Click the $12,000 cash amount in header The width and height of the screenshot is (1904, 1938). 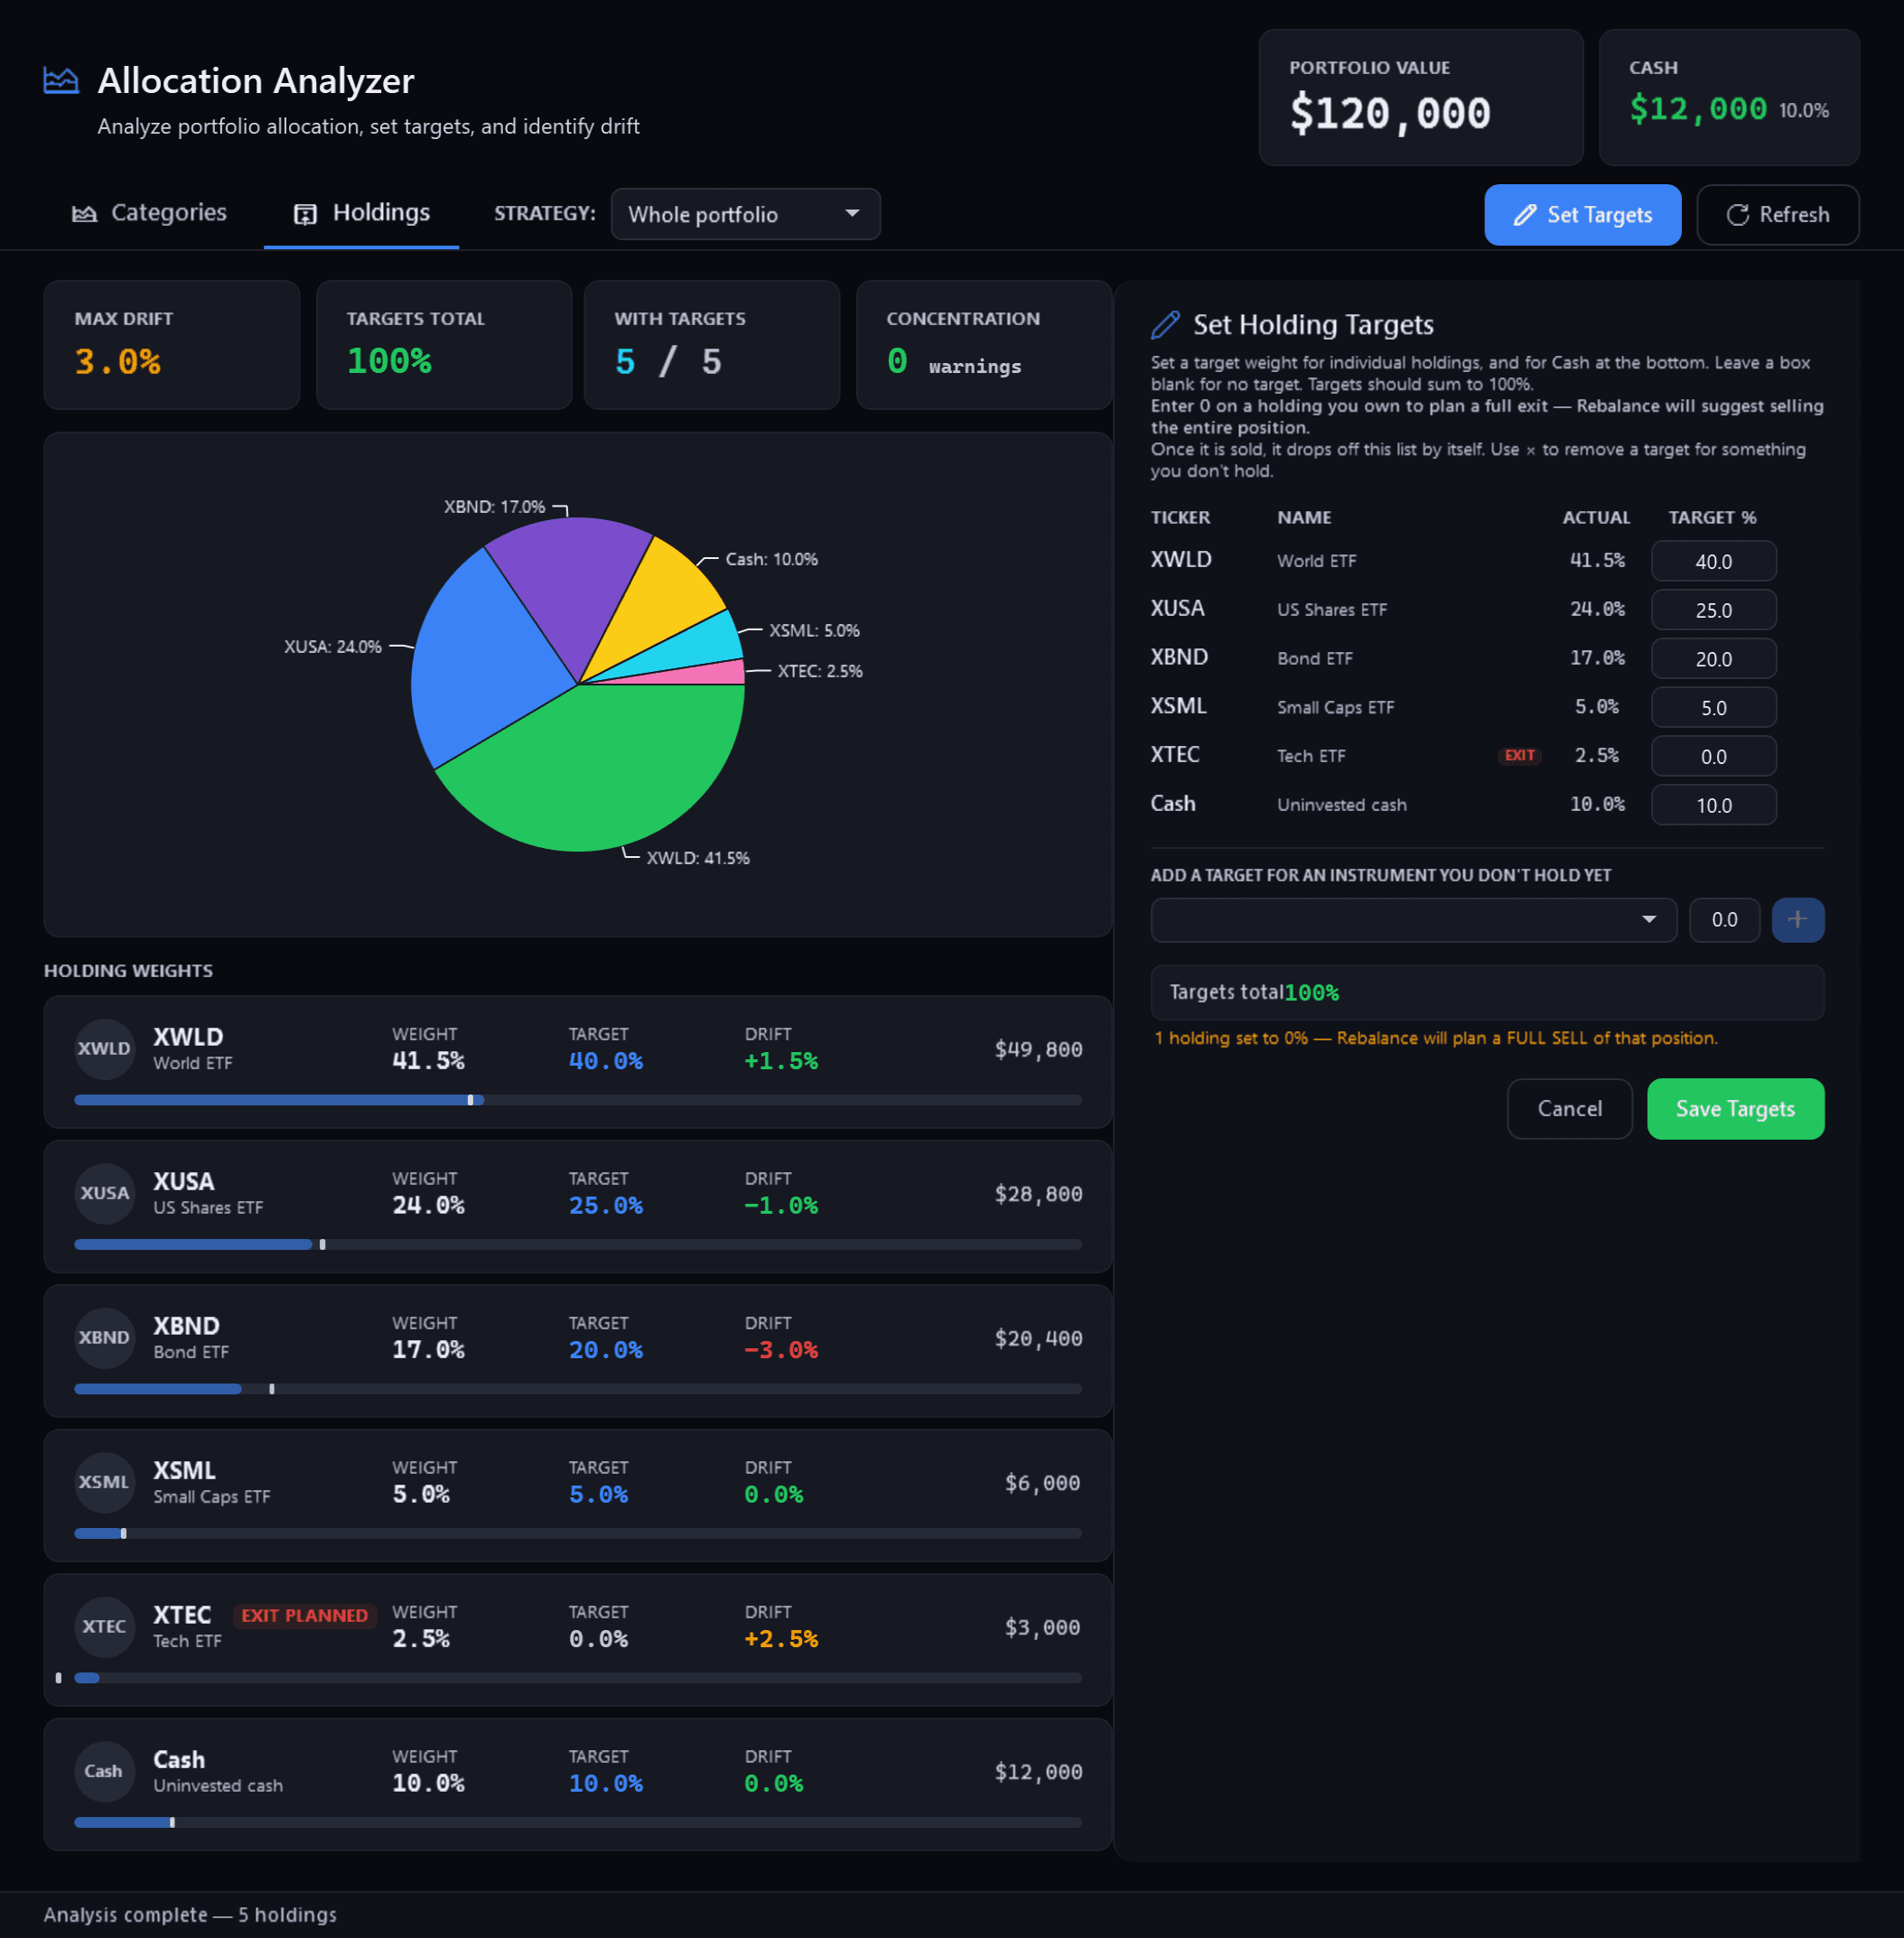click(1698, 108)
